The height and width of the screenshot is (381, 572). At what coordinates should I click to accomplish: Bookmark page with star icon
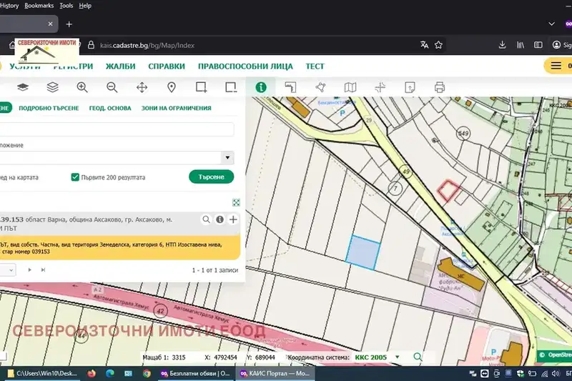[x=438, y=45]
